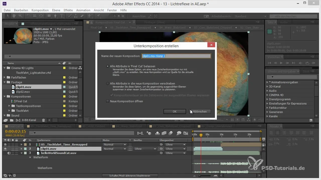The height and width of the screenshot is (180, 321).
Task: Click the hide shy layers icon in timeline
Action: [x=158, y=133]
